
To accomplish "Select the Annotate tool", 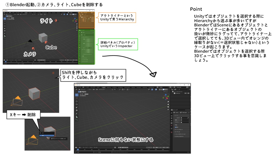I will (76, 113).
